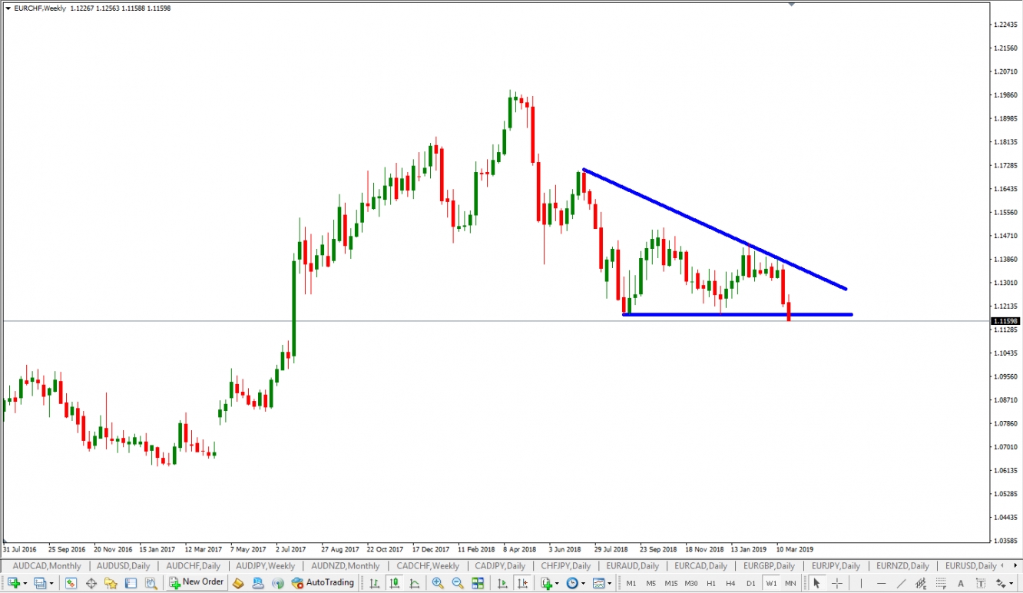Viewport: 1023px width, 593px height.
Task: Expand the Templates dropdown arrow
Action: pos(609,583)
